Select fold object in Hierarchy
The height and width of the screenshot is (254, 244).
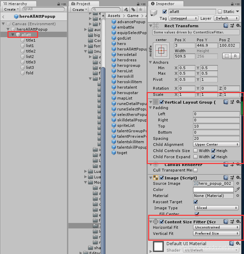pos(30,73)
